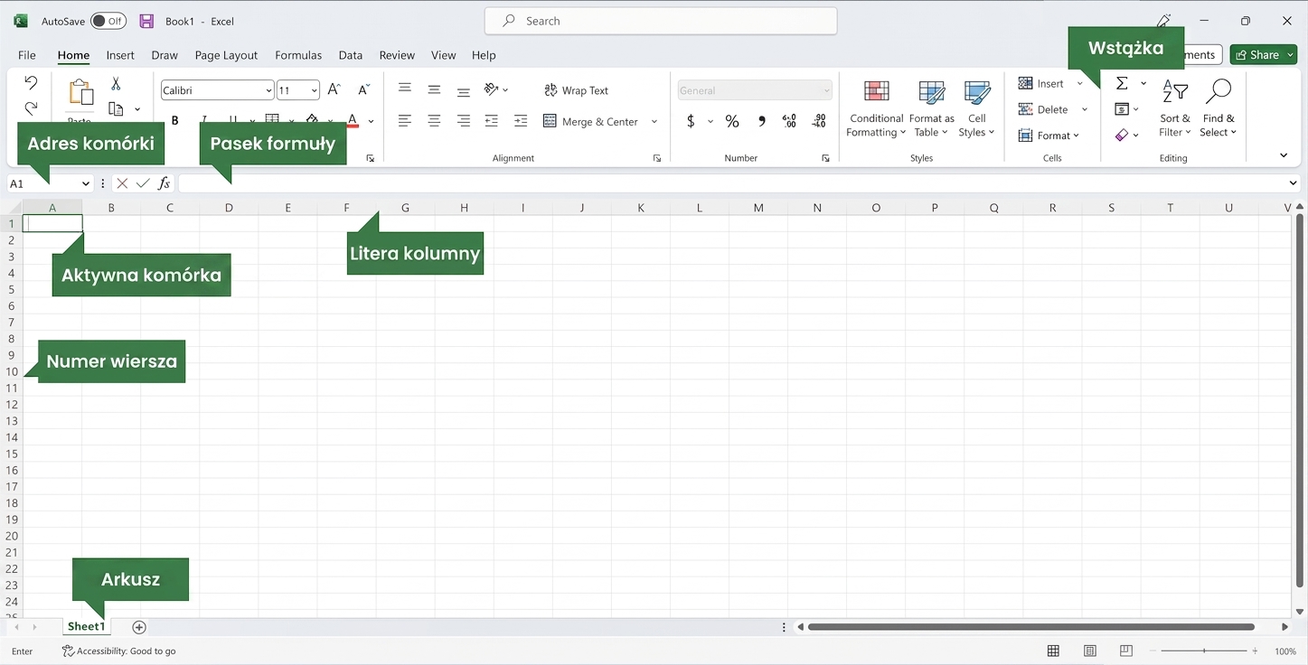
Task: Click the Center alignment icon
Action: coord(434,120)
